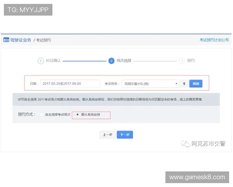Select the 服从系统安排 radio button
Viewport: 233px width, 187px height.
[77, 115]
